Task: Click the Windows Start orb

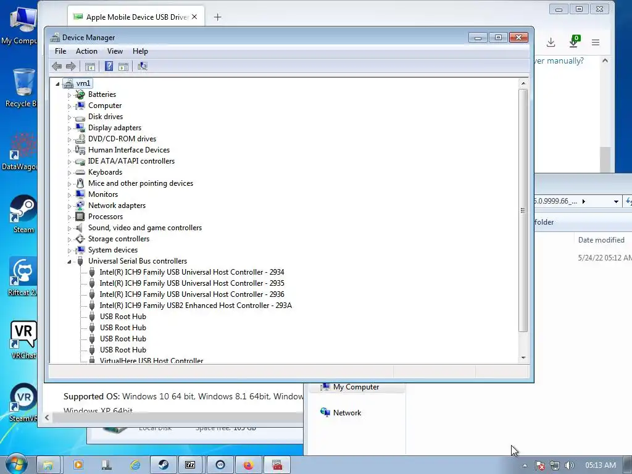Action: coord(17,464)
